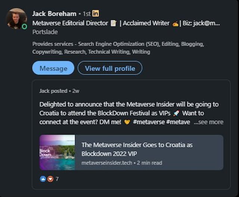Image resolution: width=239 pixels, height=197 pixels.
Task: Click the heart love reaction icon
Action: click(x=49, y=179)
